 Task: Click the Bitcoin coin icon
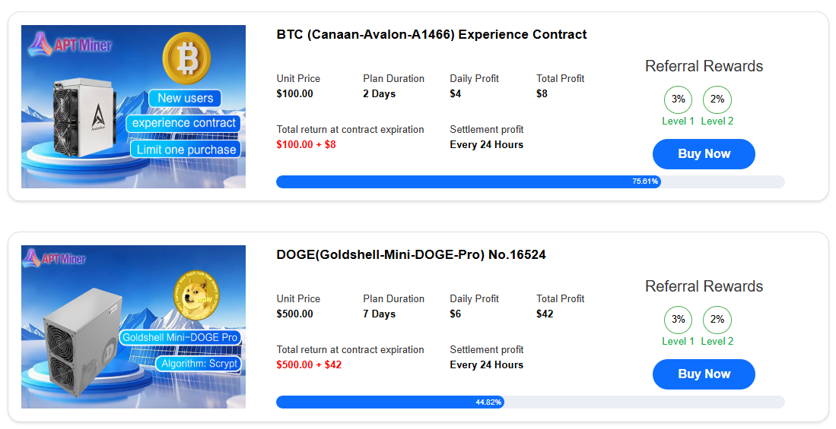(186, 56)
